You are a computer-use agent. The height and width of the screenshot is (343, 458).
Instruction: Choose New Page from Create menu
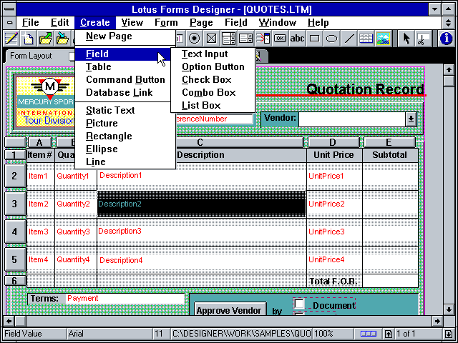pyautogui.click(x=125, y=36)
